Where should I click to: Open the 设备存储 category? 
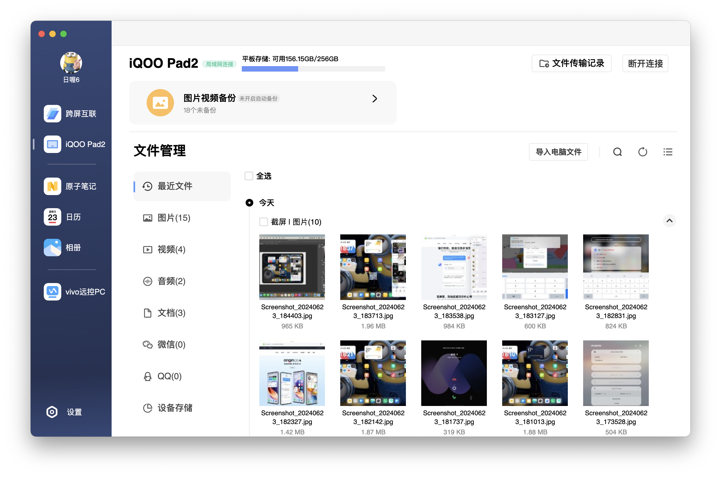pyautogui.click(x=182, y=408)
